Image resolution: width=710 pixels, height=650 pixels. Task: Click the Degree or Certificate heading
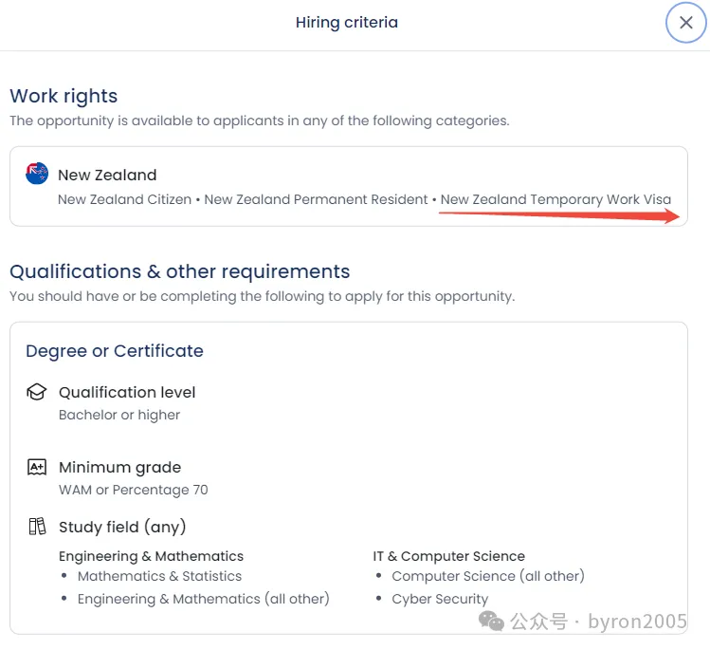[x=115, y=351]
